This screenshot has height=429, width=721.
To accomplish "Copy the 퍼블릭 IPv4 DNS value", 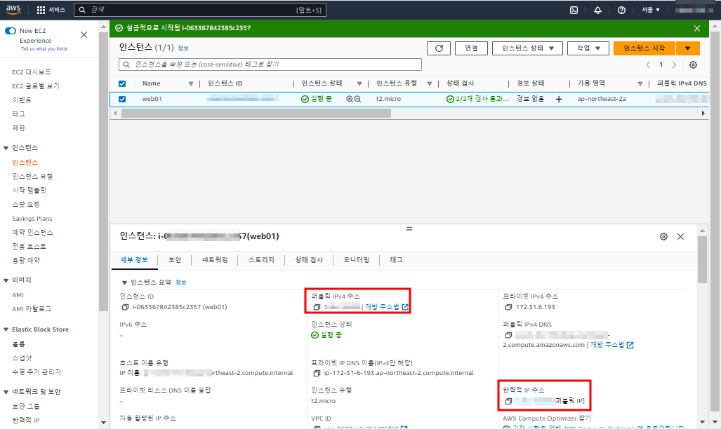I will click(508, 335).
